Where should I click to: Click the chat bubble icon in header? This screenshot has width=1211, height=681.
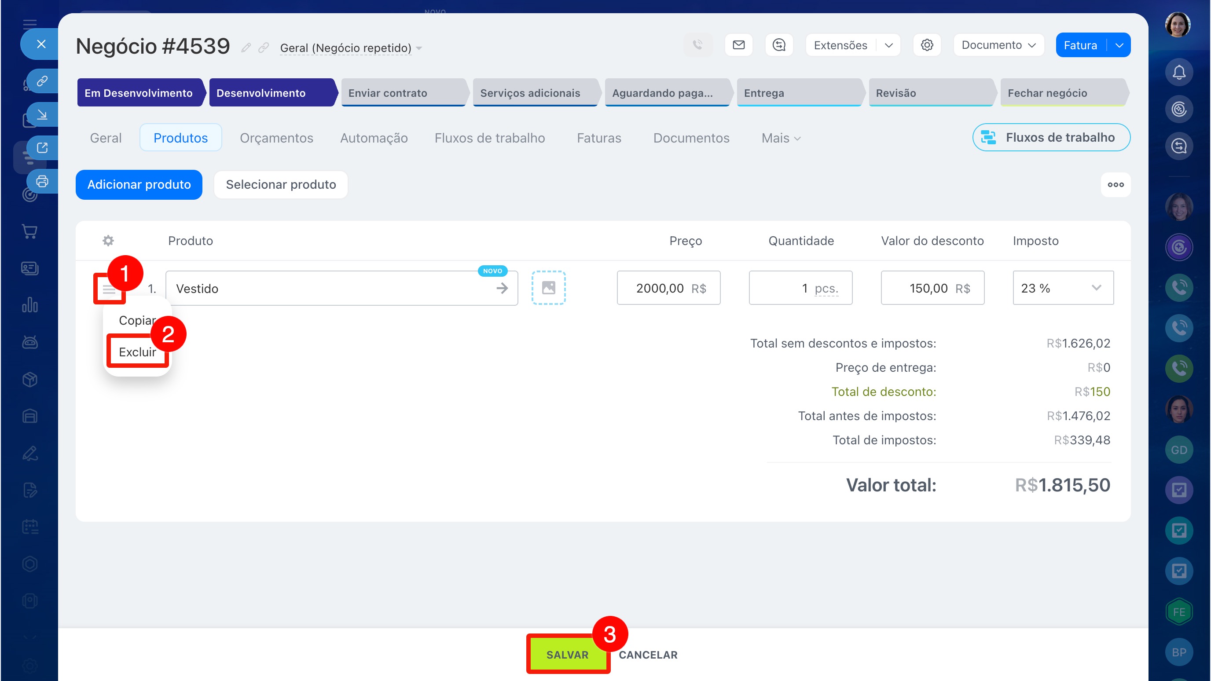779,45
